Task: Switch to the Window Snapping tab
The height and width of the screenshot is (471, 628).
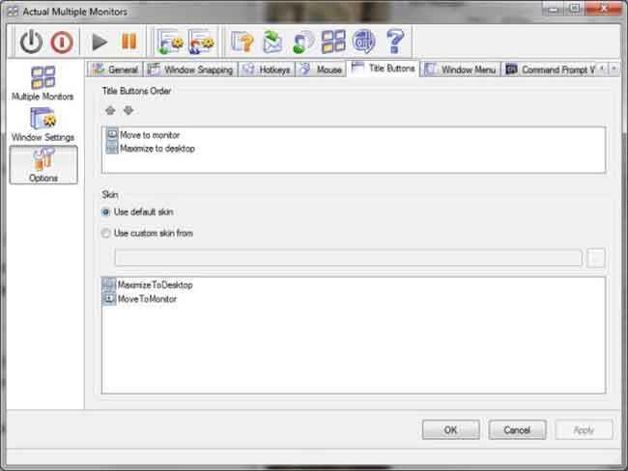Action: tap(190, 69)
